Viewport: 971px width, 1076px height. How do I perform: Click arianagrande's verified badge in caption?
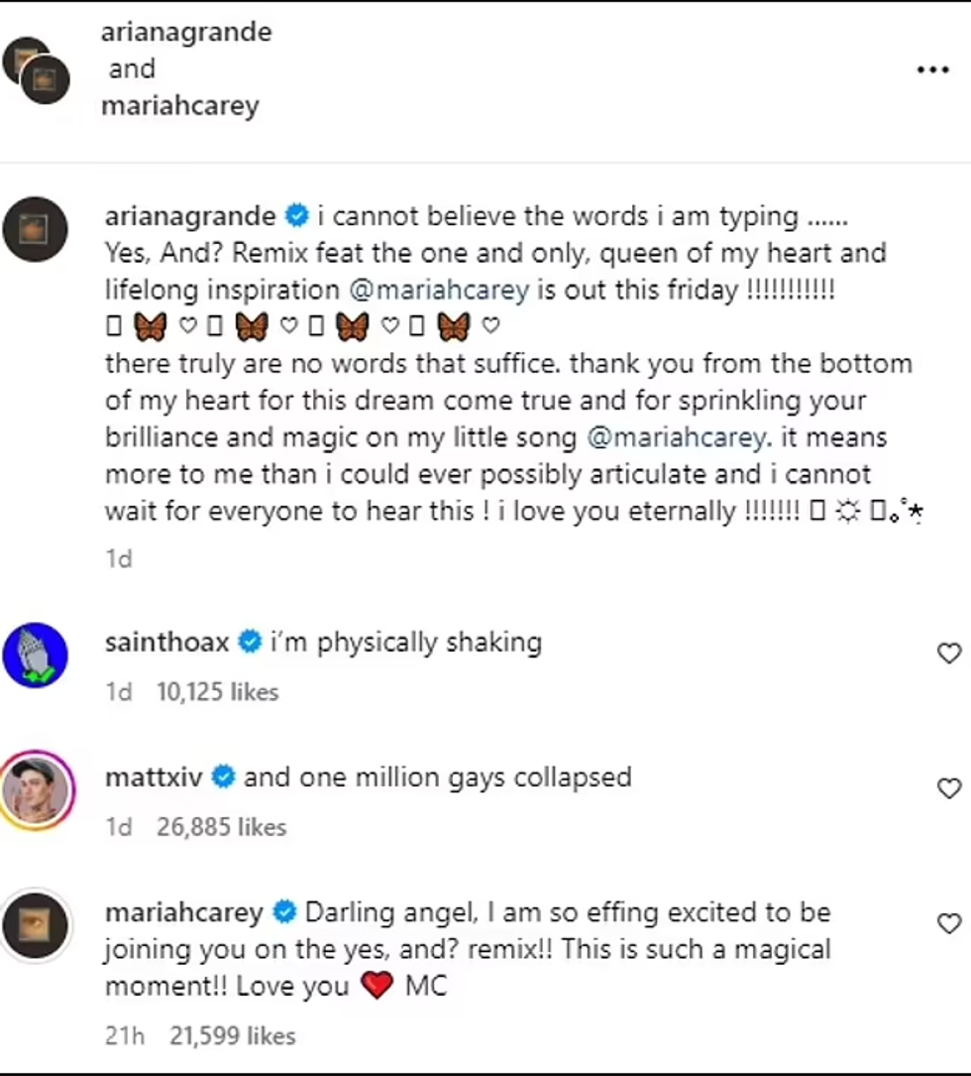(x=296, y=216)
